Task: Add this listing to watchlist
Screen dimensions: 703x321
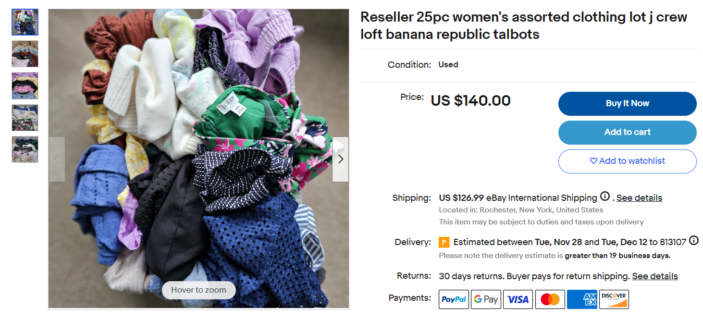Action: point(627,161)
